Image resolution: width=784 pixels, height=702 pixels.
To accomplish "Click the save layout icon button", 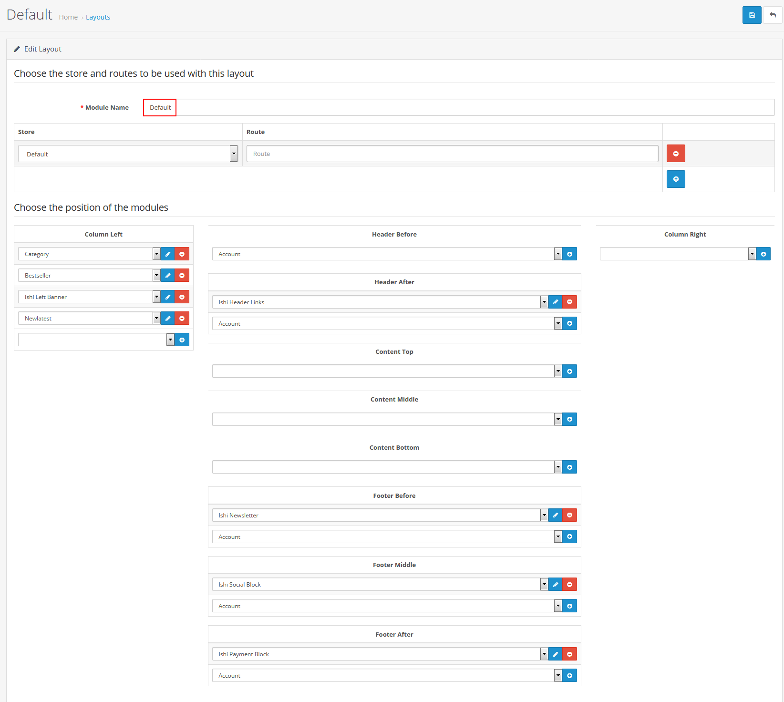I will pyautogui.click(x=752, y=15).
